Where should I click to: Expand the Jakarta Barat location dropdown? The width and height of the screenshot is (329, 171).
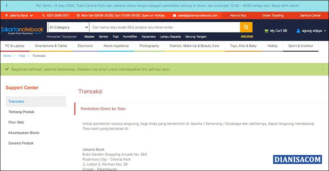tap(32, 16)
